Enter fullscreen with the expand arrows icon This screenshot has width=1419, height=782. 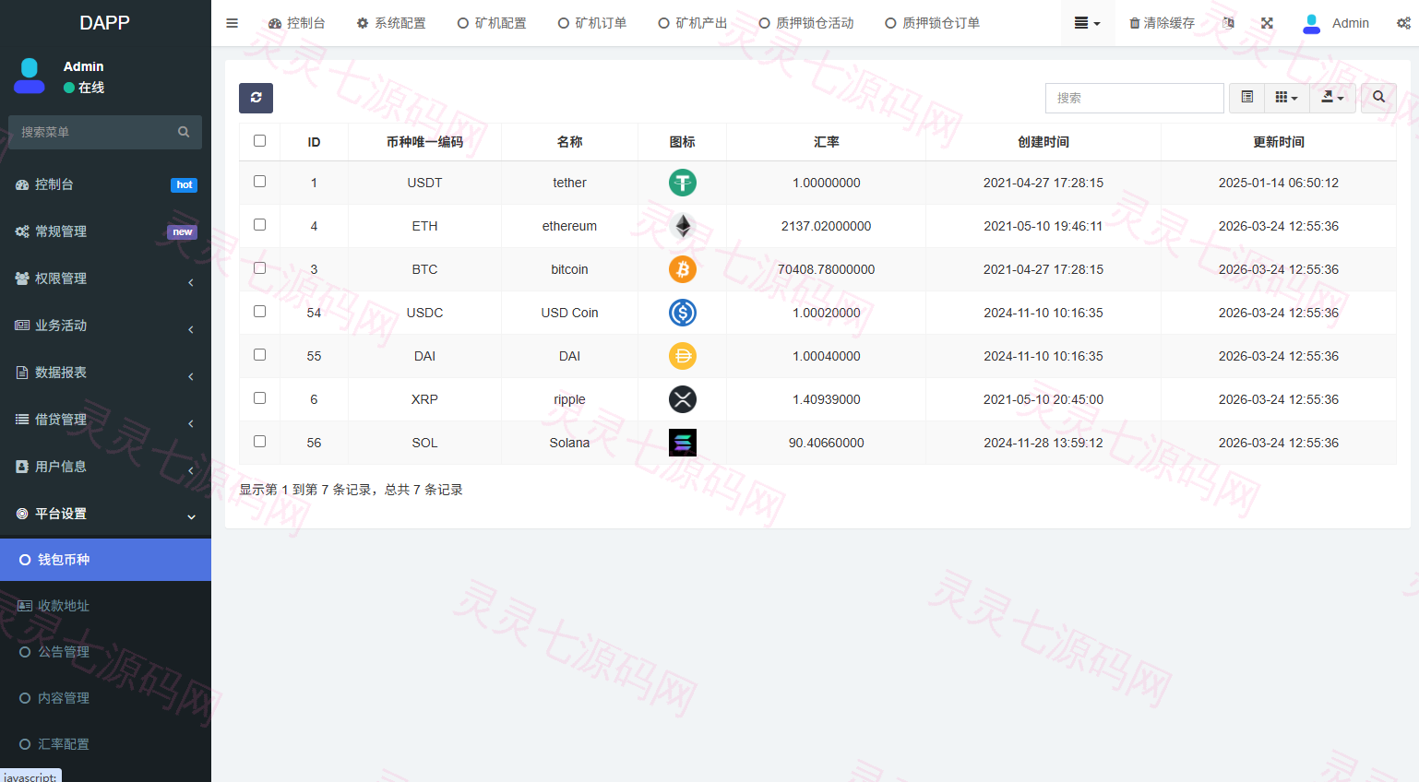[x=1267, y=23]
